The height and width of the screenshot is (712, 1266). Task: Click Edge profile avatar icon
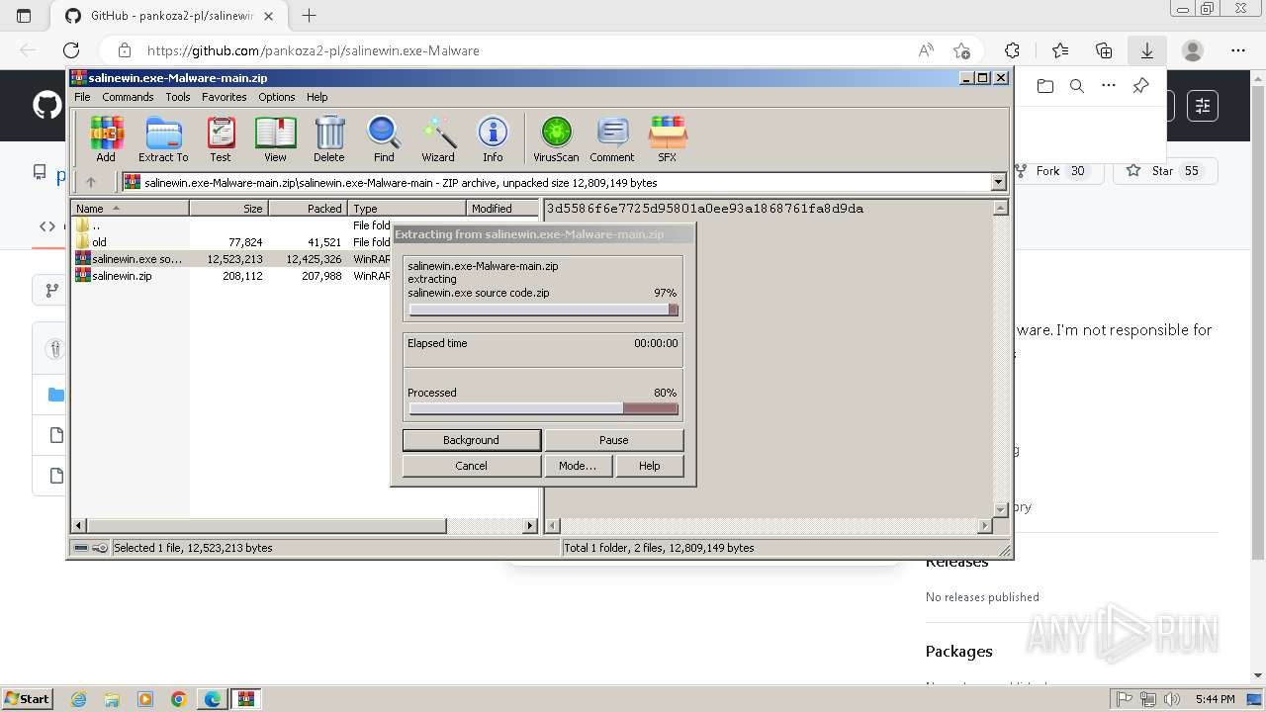(1193, 50)
